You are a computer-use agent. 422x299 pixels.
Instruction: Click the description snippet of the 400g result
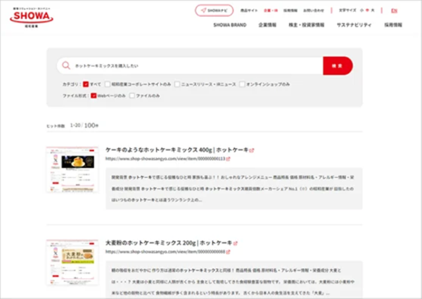tap(234, 189)
